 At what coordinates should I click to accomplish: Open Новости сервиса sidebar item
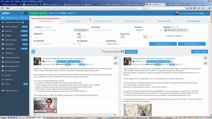pyautogui.click(x=15, y=91)
